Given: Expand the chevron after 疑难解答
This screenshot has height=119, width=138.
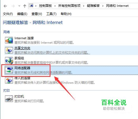Looking at the screenshot, I should pyautogui.click(x=103, y=6).
